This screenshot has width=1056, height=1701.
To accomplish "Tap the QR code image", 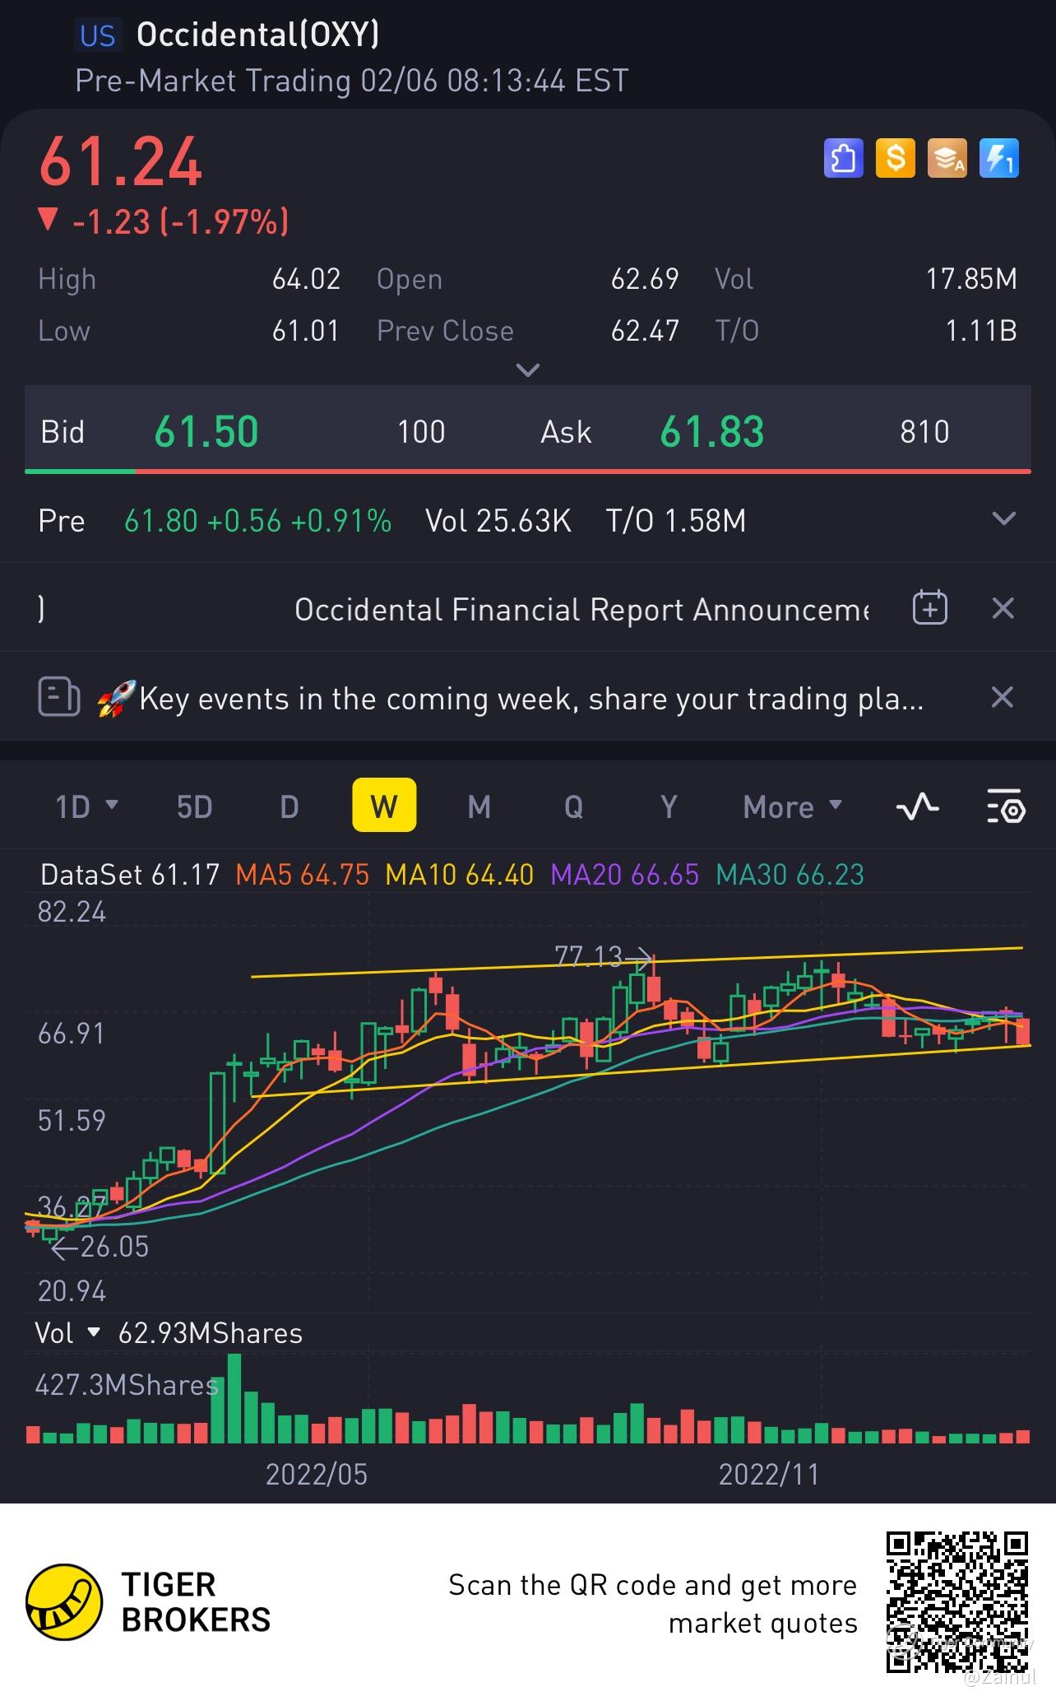I will click(x=957, y=1601).
